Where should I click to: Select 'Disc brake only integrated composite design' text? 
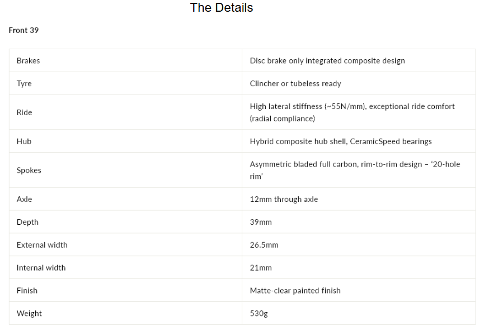click(327, 61)
